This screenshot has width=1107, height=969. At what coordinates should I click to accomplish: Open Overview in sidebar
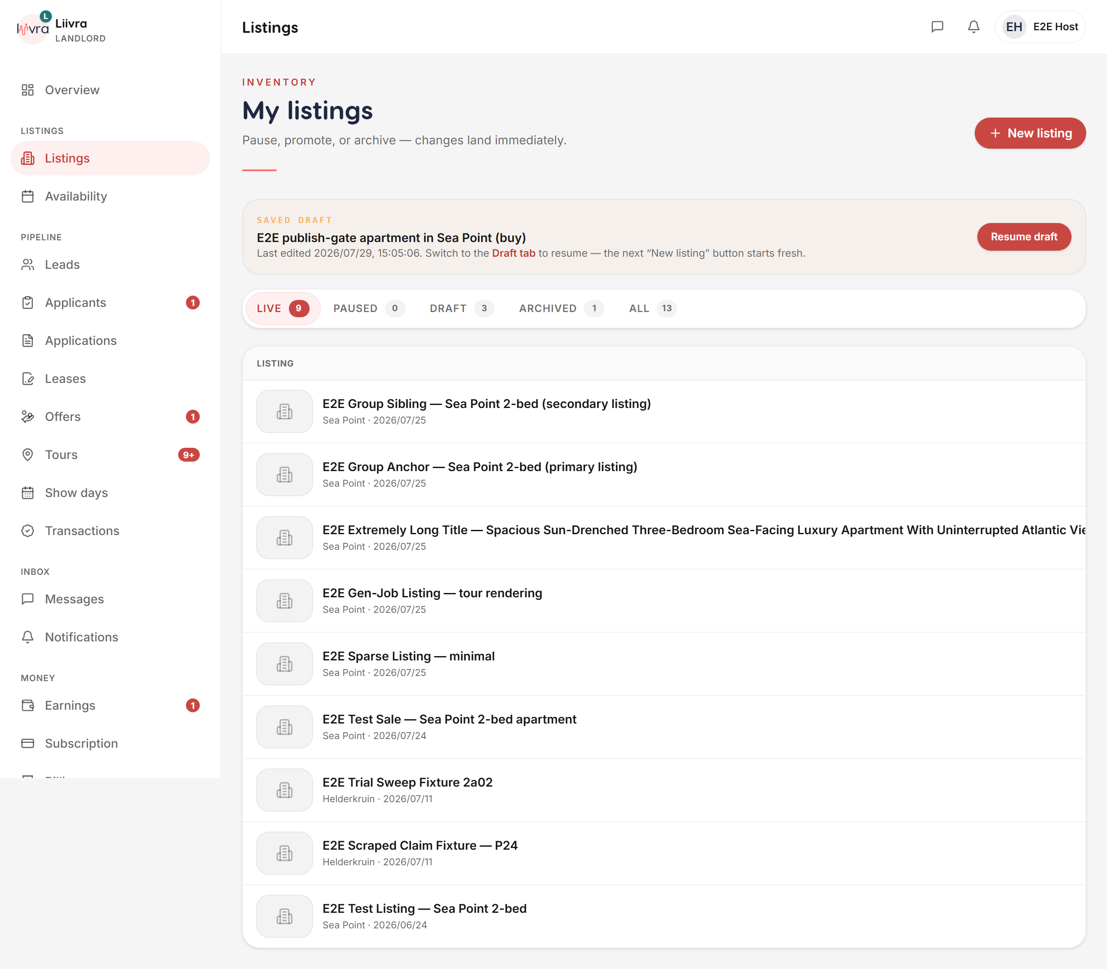tap(110, 90)
